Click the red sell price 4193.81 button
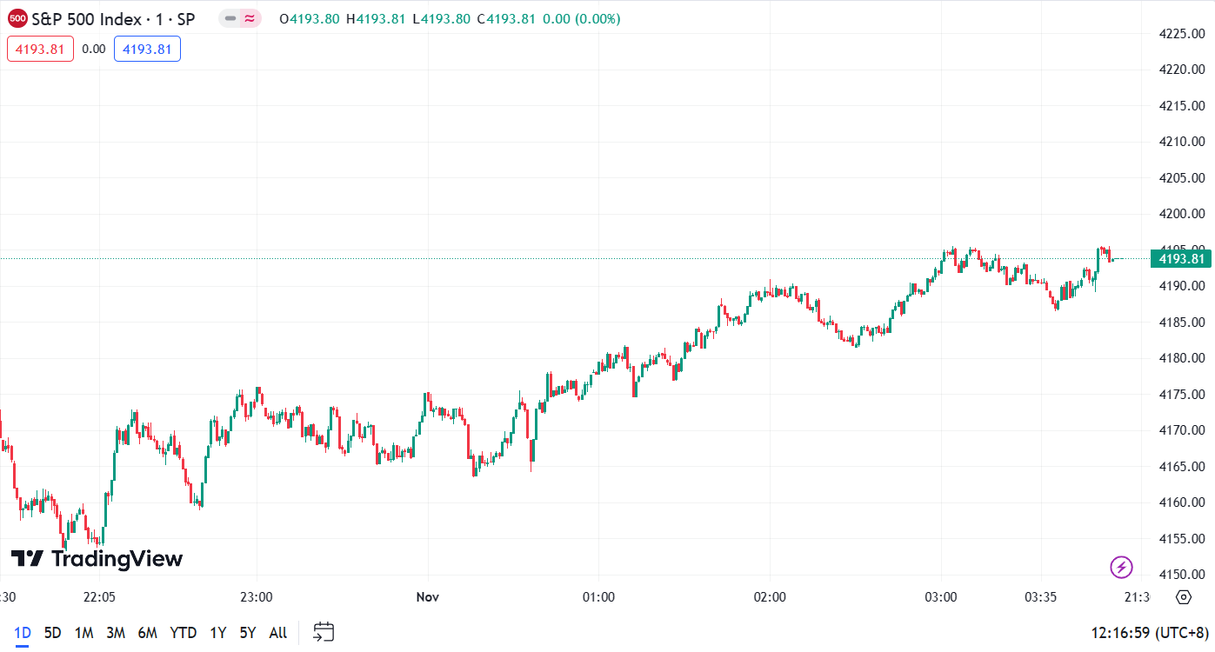Screen dimensions: 1215x652 [x=40, y=50]
